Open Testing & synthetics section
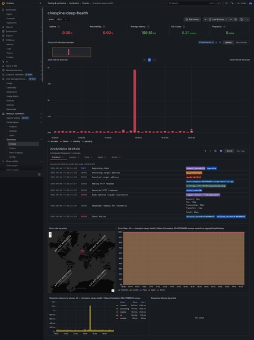 pos(15,113)
